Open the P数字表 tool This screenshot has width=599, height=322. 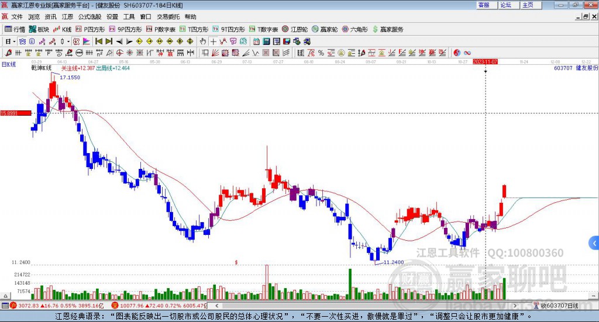click(160, 29)
